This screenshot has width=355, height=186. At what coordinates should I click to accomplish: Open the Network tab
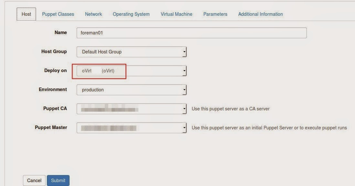coord(93,14)
